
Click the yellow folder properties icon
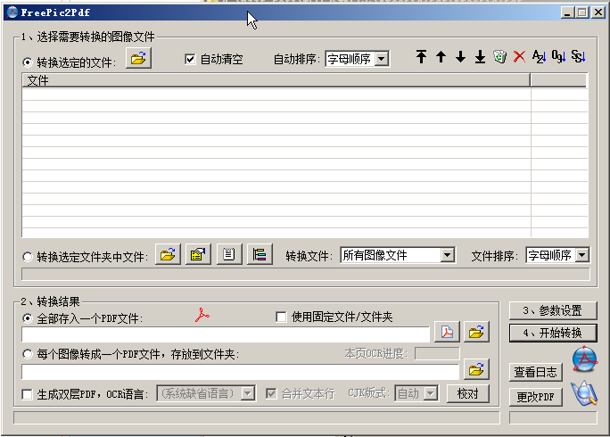coord(198,254)
